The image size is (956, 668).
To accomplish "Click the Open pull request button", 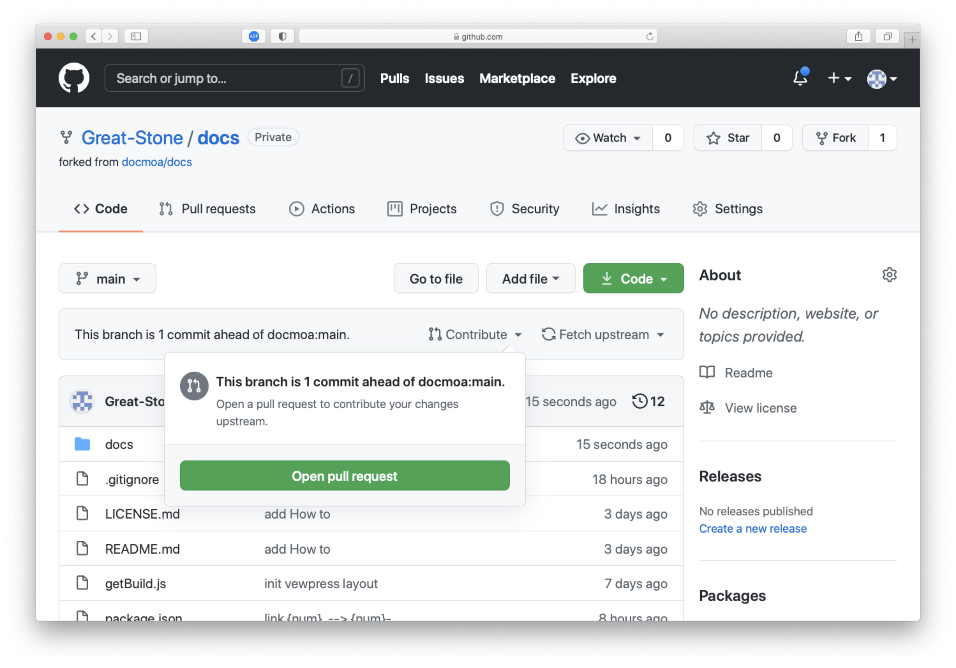I will pos(344,475).
